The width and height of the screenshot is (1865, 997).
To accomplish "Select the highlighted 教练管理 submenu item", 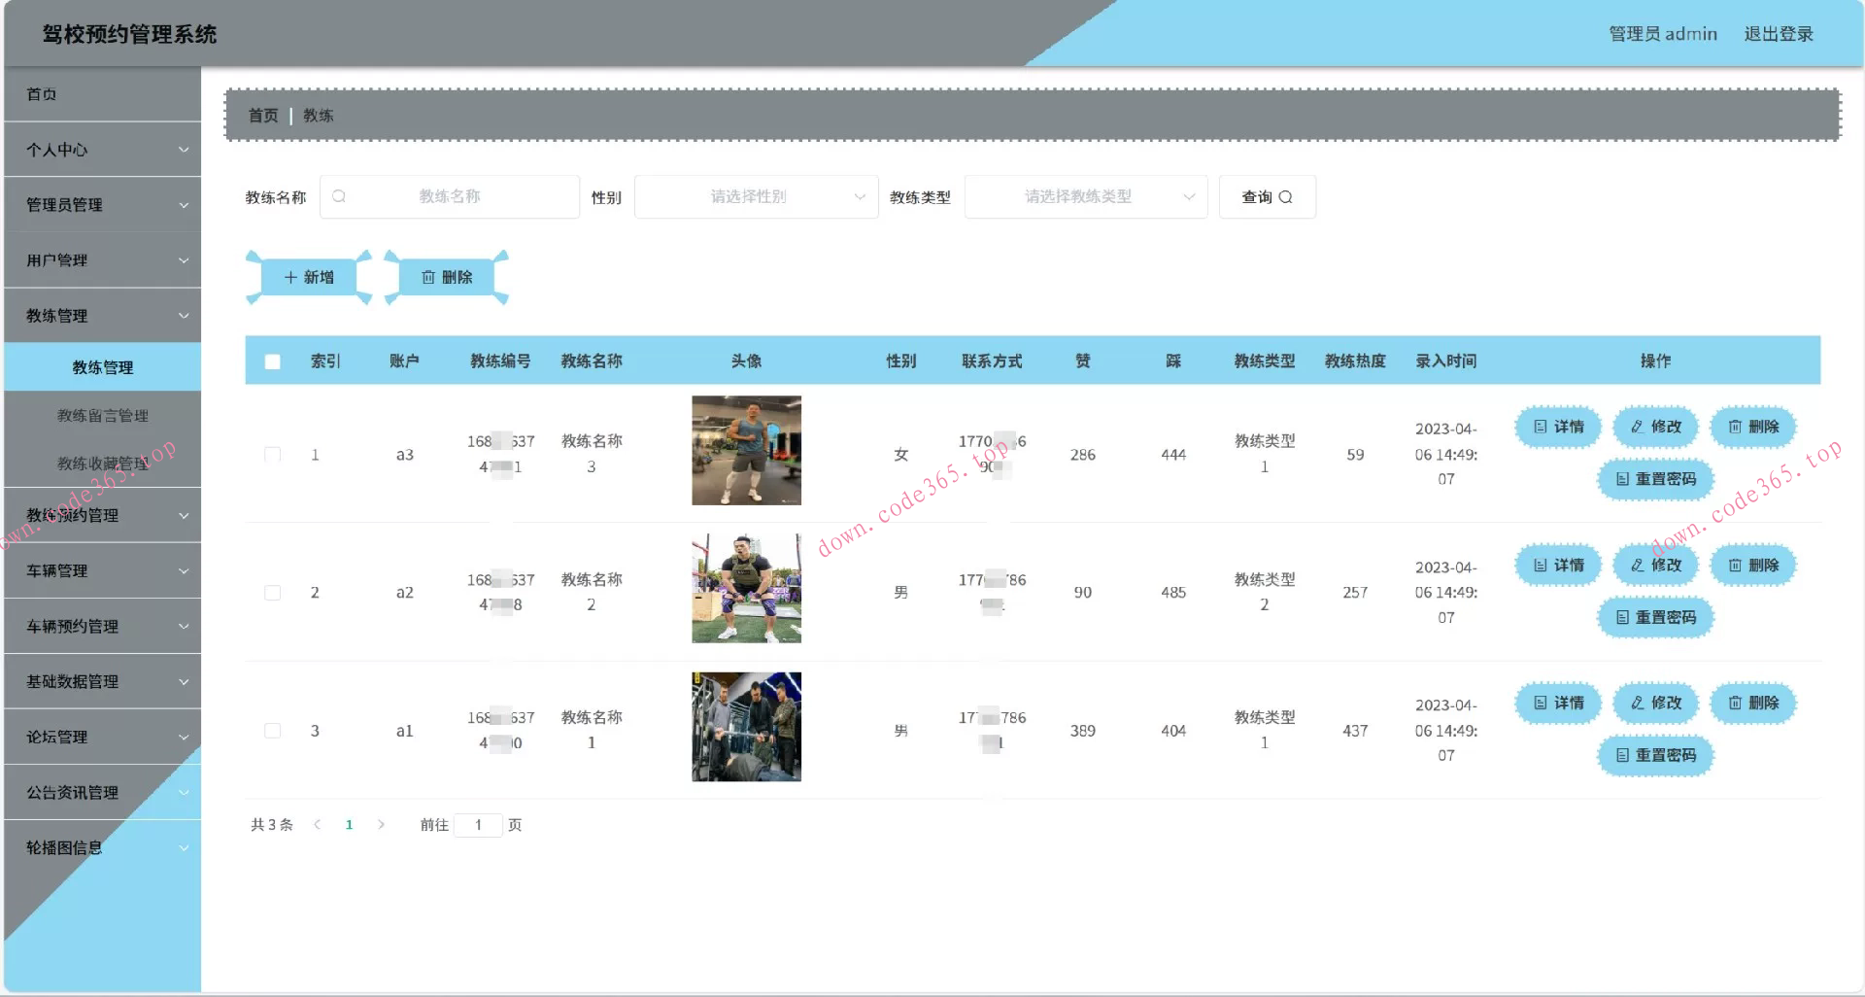I will (102, 367).
